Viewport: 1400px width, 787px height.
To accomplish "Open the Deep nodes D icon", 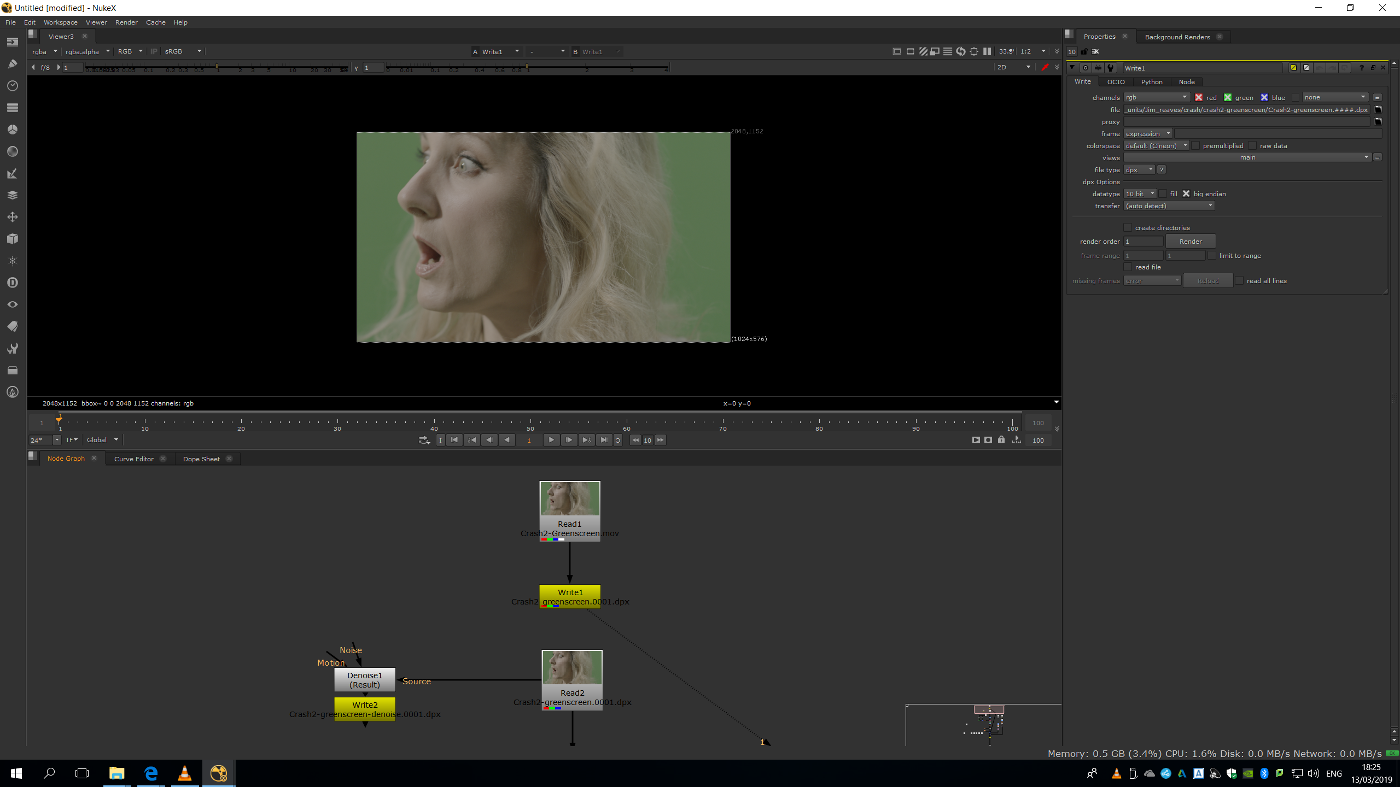I will pyautogui.click(x=13, y=283).
